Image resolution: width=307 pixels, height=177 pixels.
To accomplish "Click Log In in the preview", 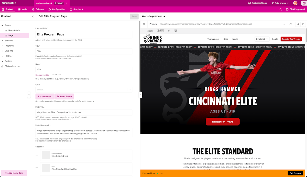I will pos(275,39).
